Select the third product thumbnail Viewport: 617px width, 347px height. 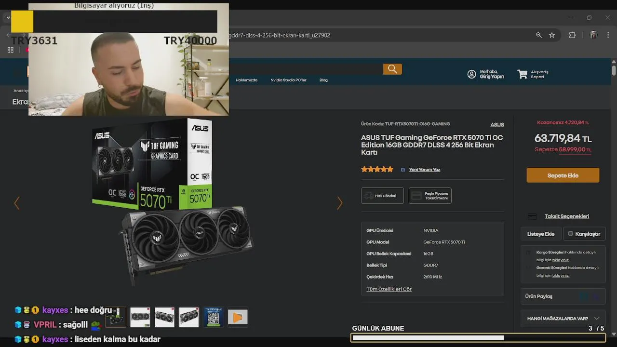164,317
